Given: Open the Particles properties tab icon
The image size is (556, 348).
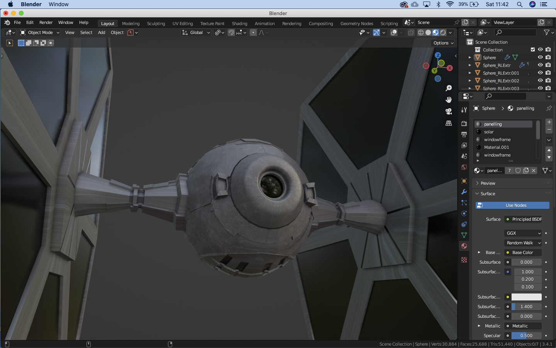Looking at the screenshot, I should click(464, 203).
